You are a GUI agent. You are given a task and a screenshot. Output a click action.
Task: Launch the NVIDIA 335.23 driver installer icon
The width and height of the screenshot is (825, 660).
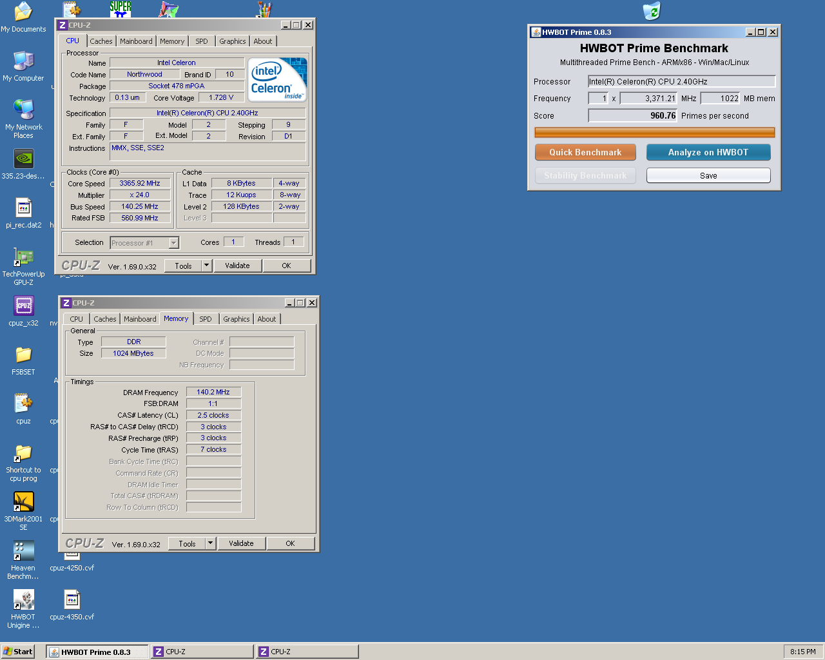tap(23, 159)
